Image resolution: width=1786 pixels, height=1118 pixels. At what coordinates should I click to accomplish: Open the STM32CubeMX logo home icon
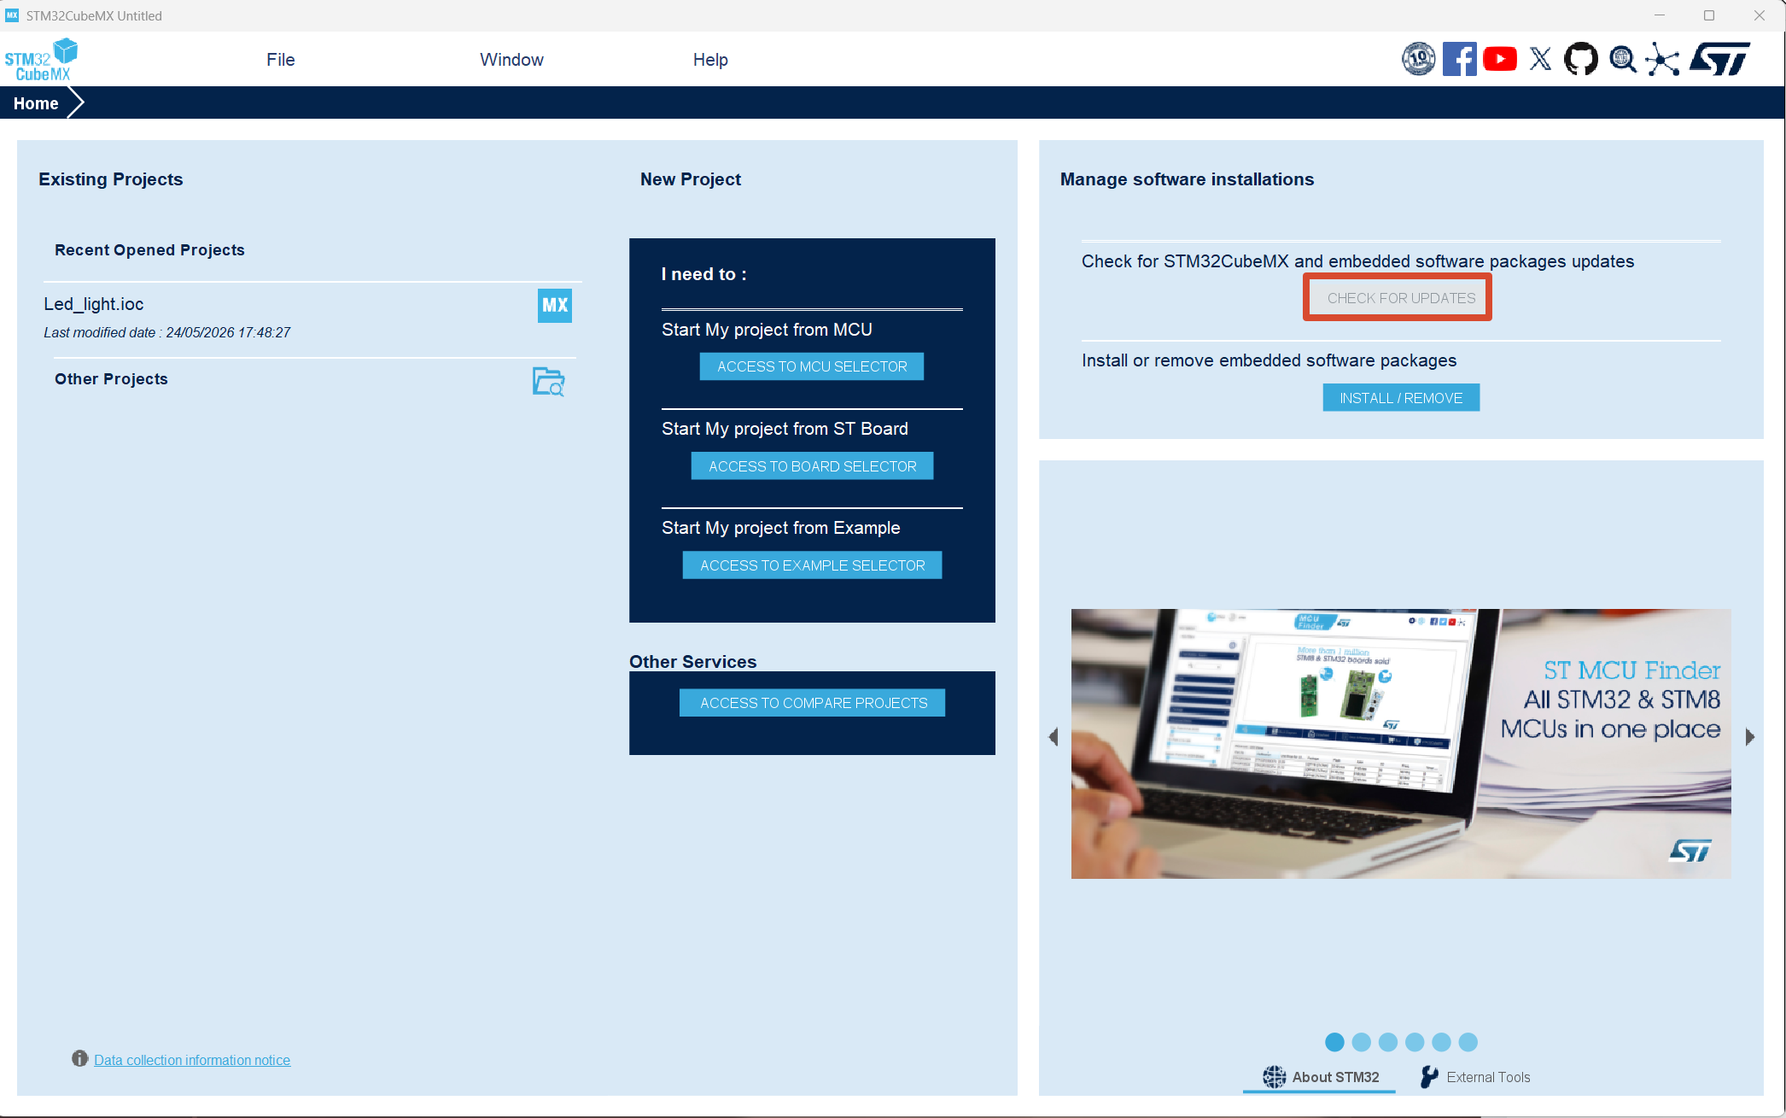41,59
